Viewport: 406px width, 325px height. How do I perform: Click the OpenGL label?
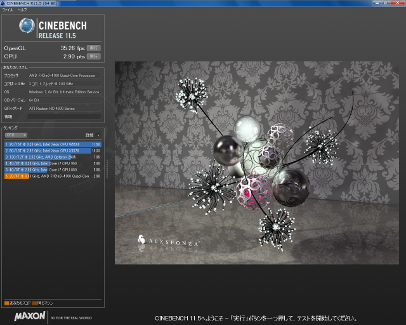tap(15, 48)
